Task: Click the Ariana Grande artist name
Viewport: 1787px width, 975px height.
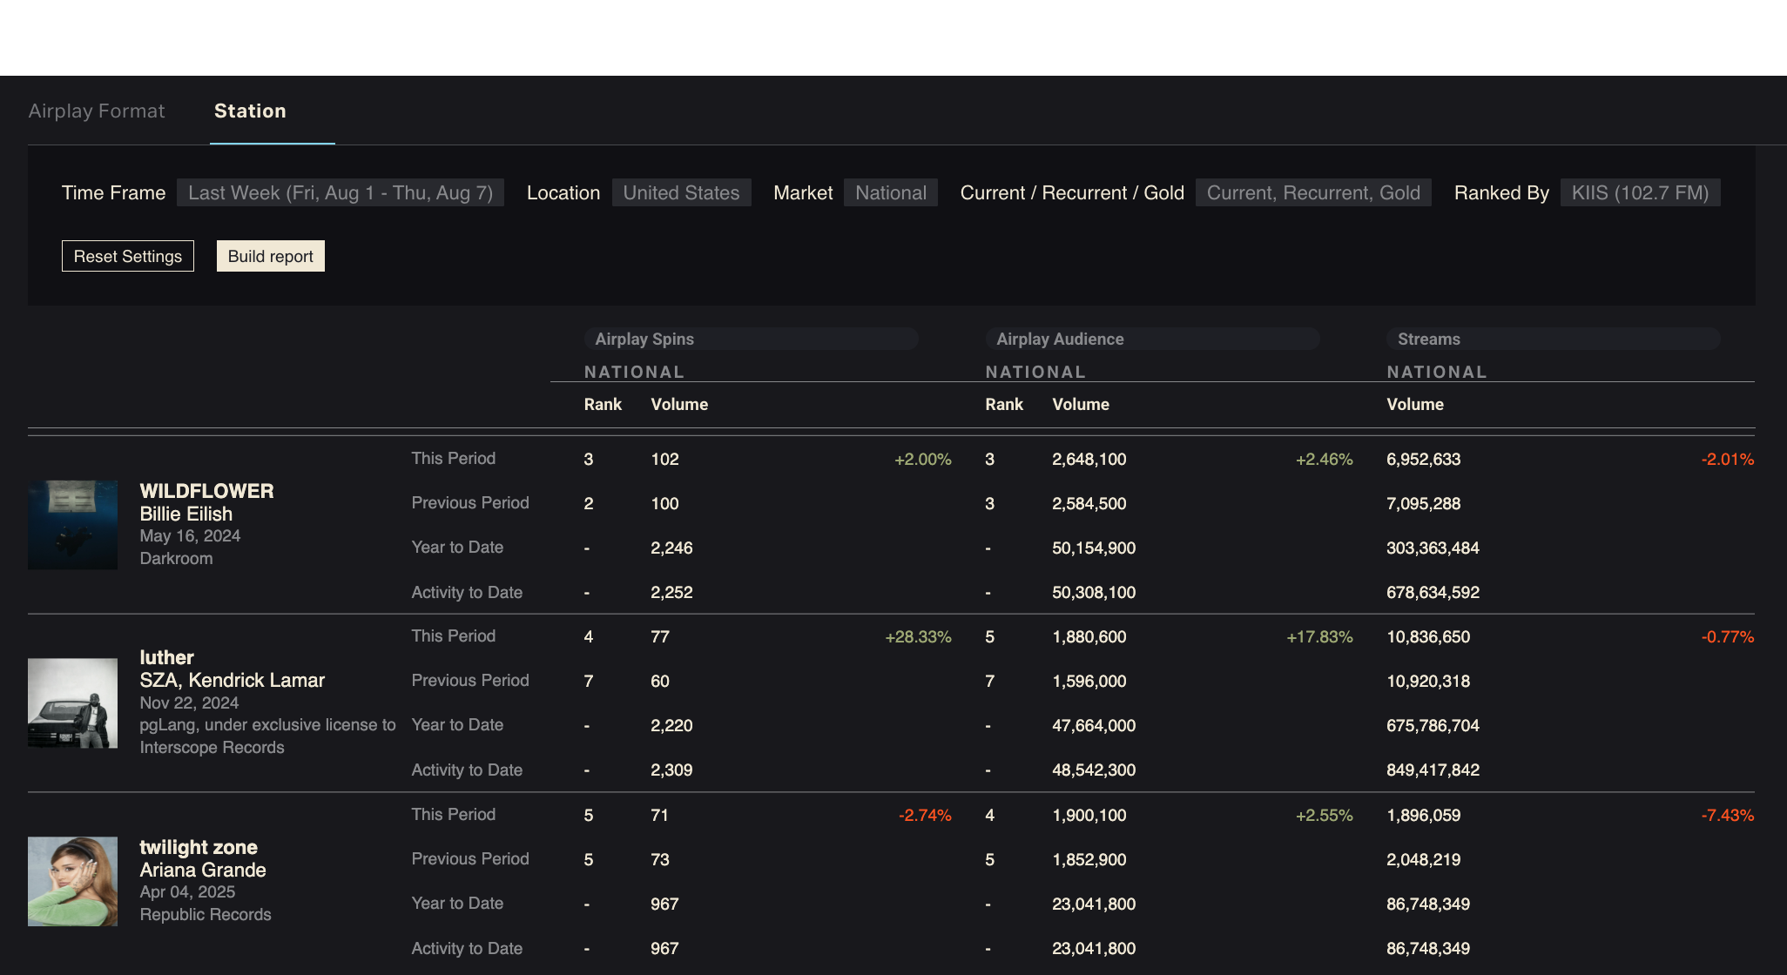Action: click(x=203, y=870)
